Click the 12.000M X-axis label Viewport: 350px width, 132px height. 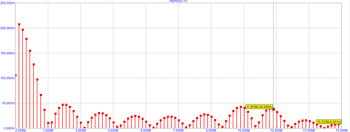[276, 130]
